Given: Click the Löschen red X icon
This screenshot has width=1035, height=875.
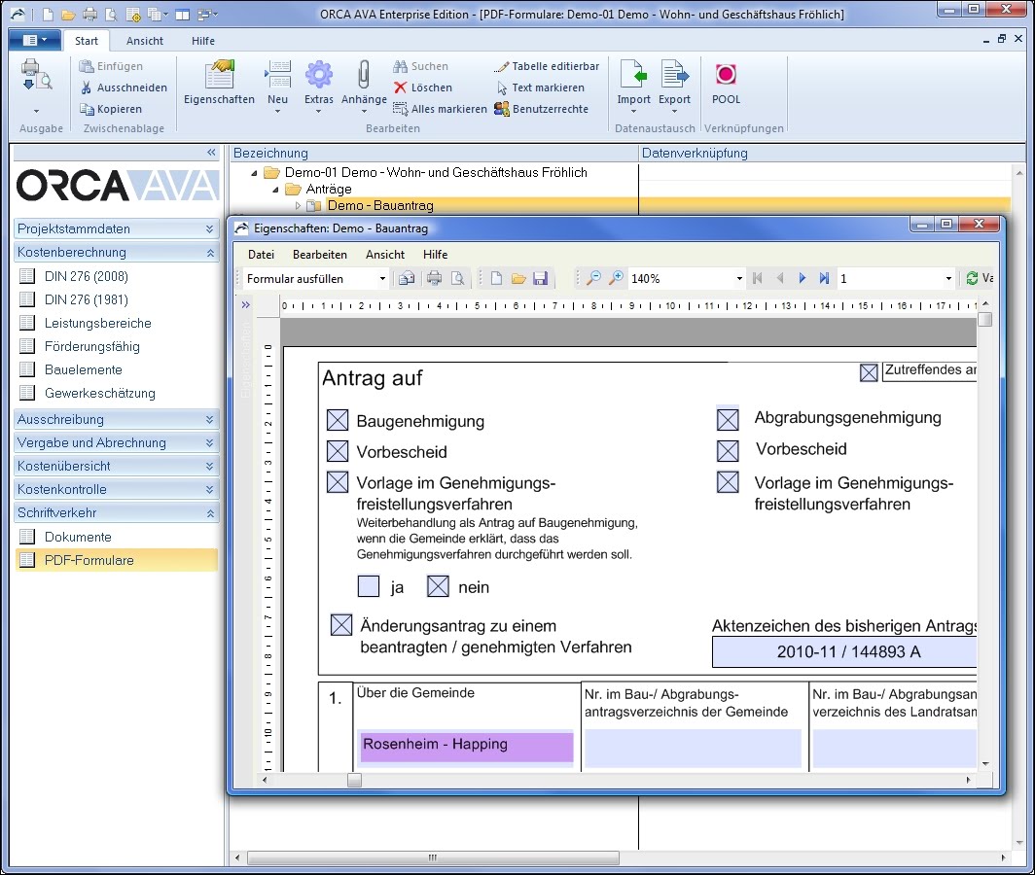Looking at the screenshot, I should [x=400, y=87].
